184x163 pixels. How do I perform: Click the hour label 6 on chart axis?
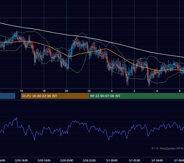[x=180, y=91]
